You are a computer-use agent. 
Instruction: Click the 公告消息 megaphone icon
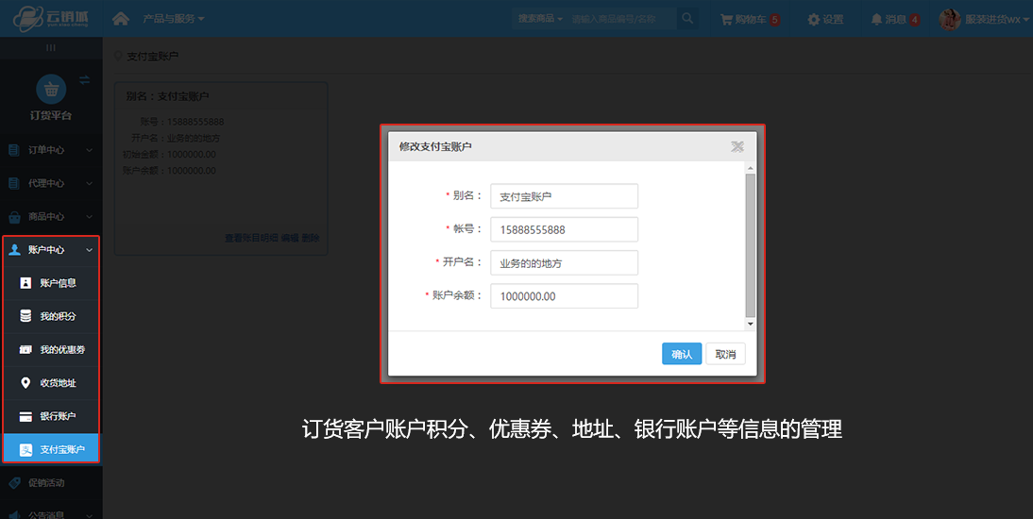tap(14, 515)
